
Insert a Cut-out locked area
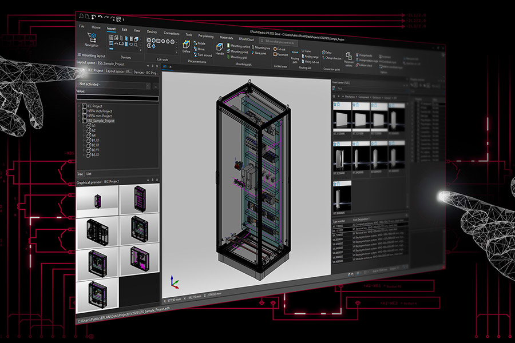[x=279, y=49]
